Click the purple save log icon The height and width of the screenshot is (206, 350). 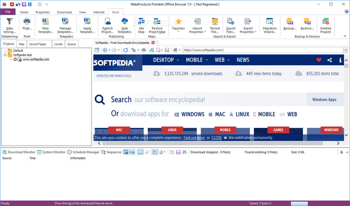(178, 152)
